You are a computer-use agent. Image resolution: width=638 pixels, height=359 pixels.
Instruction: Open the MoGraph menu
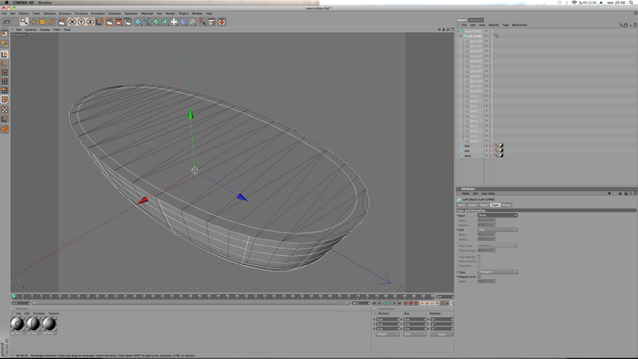point(147,14)
